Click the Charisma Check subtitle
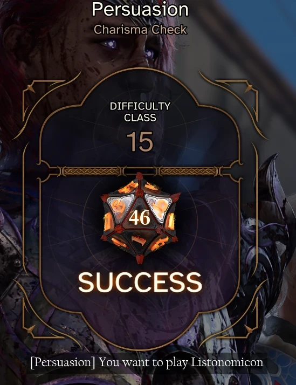 click(140, 30)
